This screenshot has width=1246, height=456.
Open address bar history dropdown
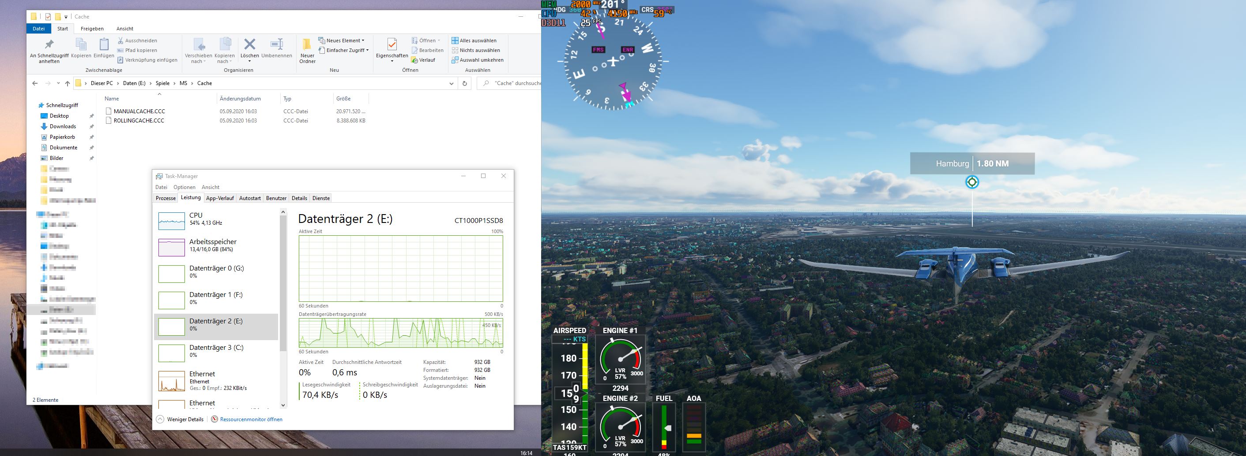[x=451, y=83]
